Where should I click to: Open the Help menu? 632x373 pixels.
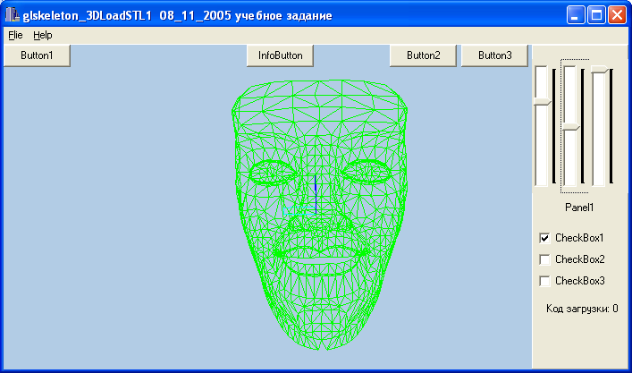point(43,36)
